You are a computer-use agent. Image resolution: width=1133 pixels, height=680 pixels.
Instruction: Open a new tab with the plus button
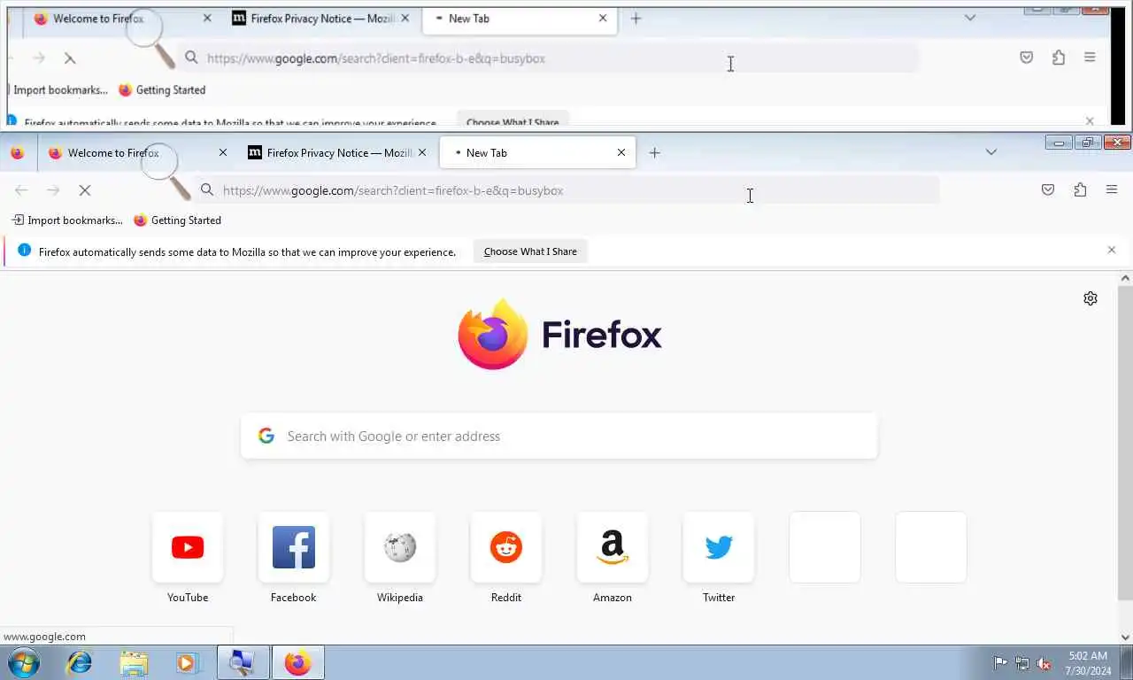click(654, 153)
